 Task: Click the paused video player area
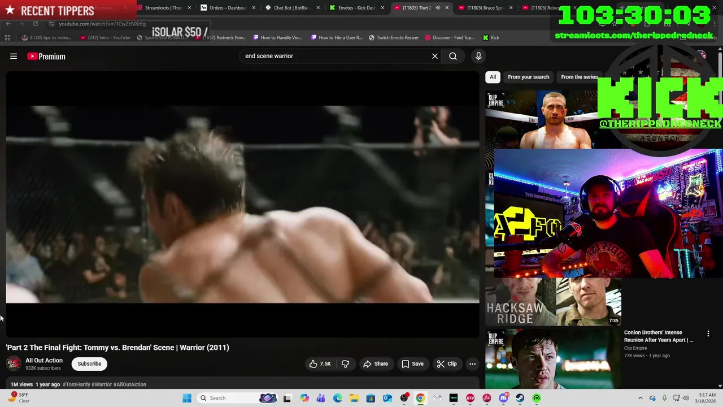coord(242,205)
